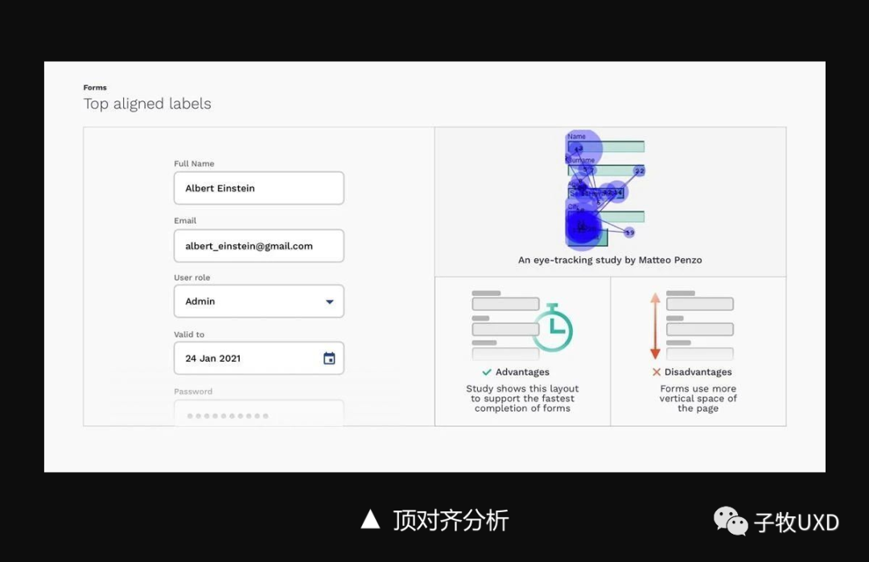Click the "Full Name" field label

(x=194, y=163)
